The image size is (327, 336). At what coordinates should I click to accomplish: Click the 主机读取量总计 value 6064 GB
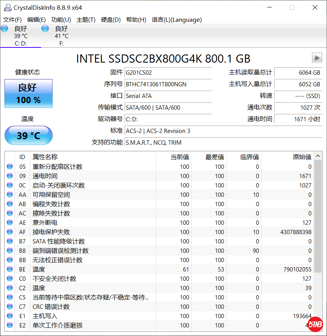click(298, 72)
